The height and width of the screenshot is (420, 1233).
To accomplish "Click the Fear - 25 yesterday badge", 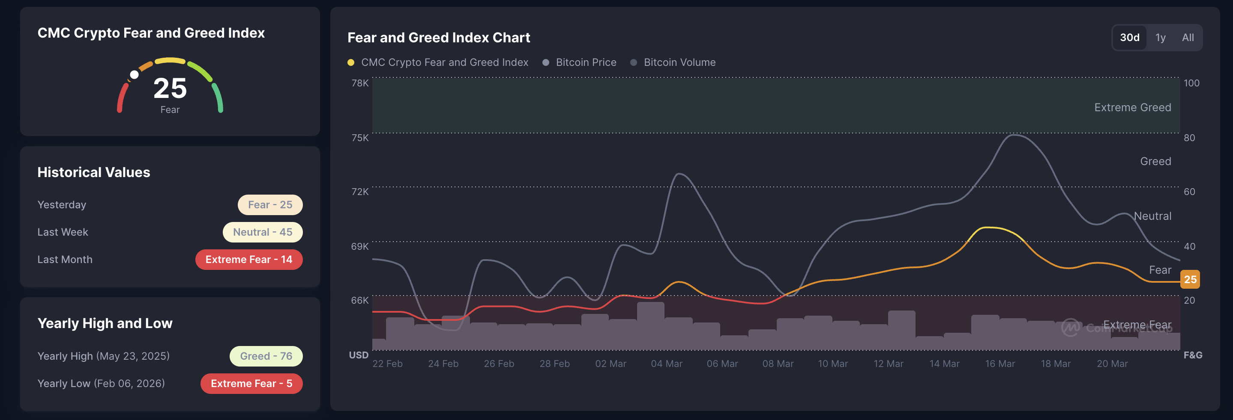I will (270, 205).
